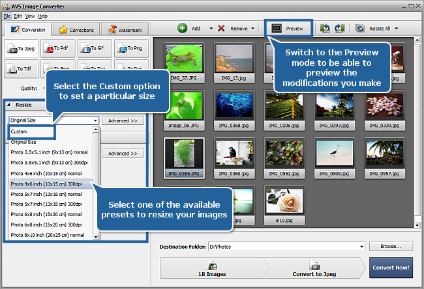Click the red Remove X icon
This screenshot has height=289, width=424.
(x=221, y=28)
